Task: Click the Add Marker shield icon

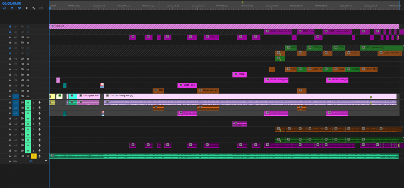Action: tap(26, 8)
